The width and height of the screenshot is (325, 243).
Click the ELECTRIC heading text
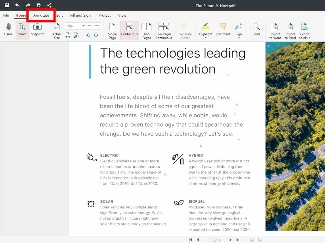pyautogui.click(x=109, y=155)
